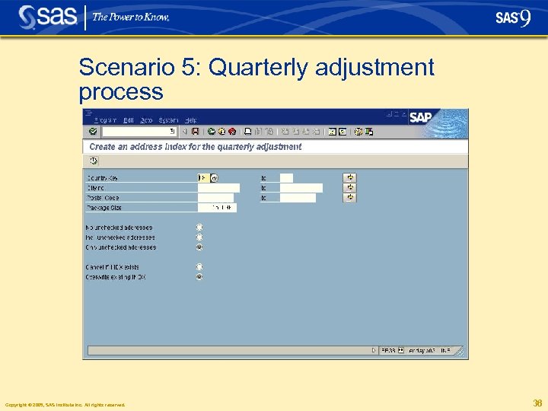This screenshot has width=548, height=411.
Task: Click the Last Page icon
Action: click(316, 132)
